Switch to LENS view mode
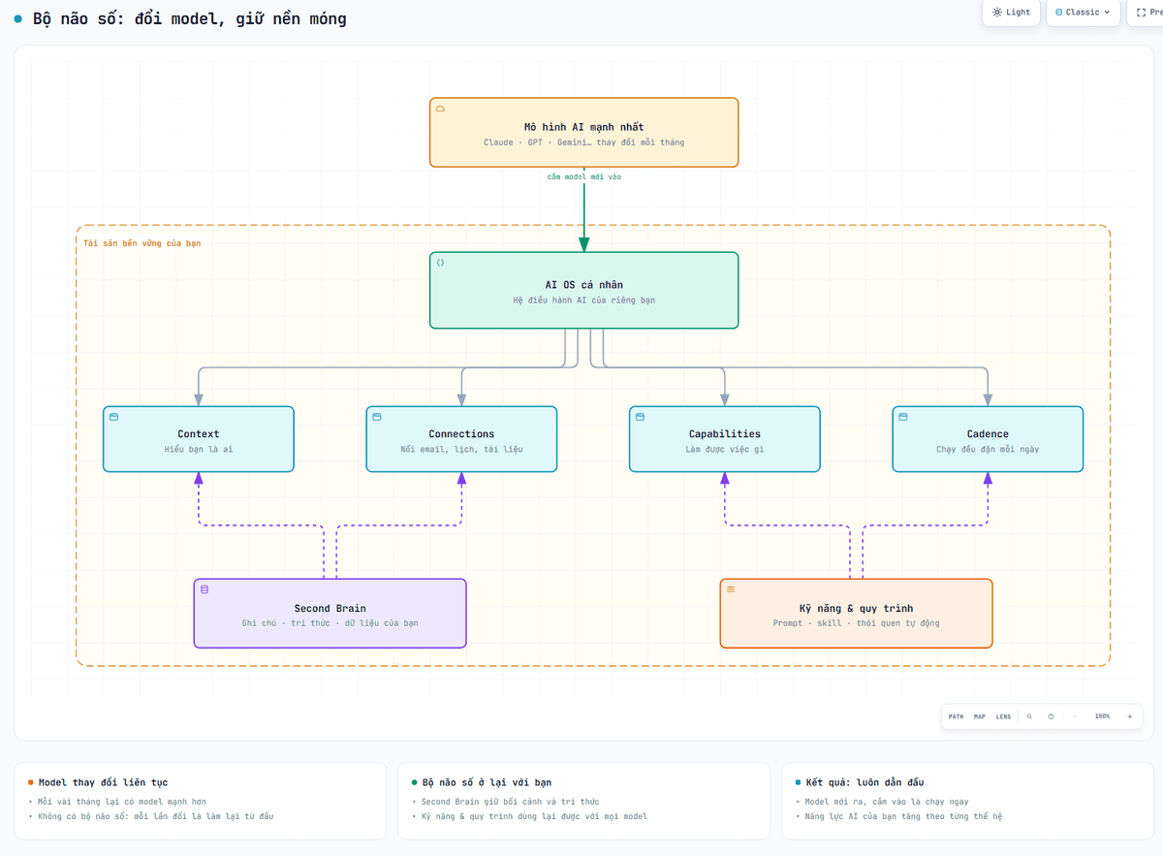Viewport: 1163px width, 856px height. [x=1003, y=716]
